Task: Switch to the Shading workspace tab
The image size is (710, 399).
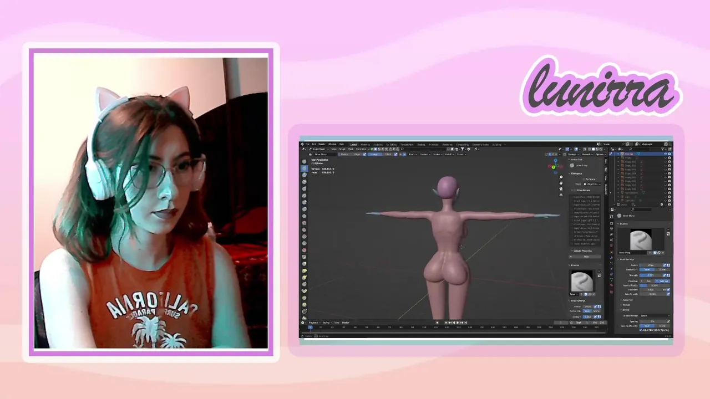Action: 421,145
